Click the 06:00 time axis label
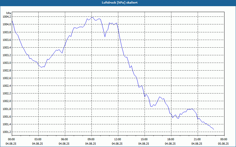 [x=65, y=139]
